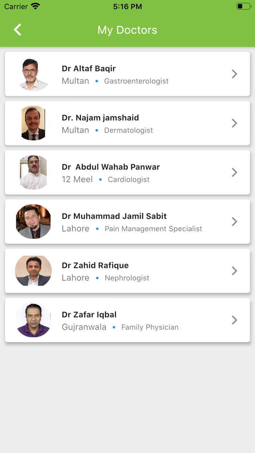Open Dr Zafar Iqbal's profile image
Screen dimensions: 255x453
[x=33, y=320]
